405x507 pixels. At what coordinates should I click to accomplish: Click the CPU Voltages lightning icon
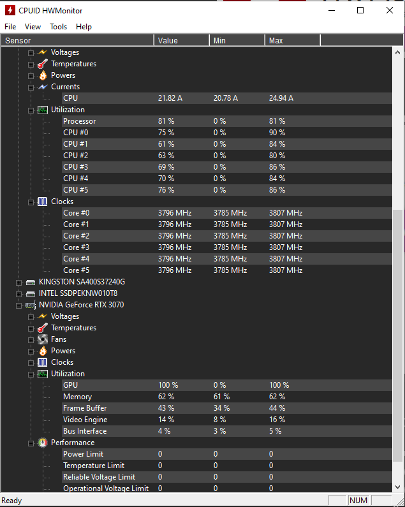click(x=43, y=52)
